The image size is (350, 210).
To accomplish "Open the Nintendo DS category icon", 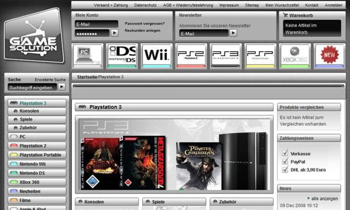I will click(x=122, y=56).
